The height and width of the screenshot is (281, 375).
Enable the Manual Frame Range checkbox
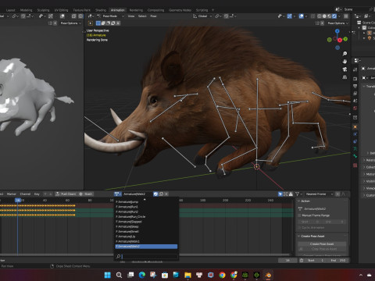[x=300, y=215]
